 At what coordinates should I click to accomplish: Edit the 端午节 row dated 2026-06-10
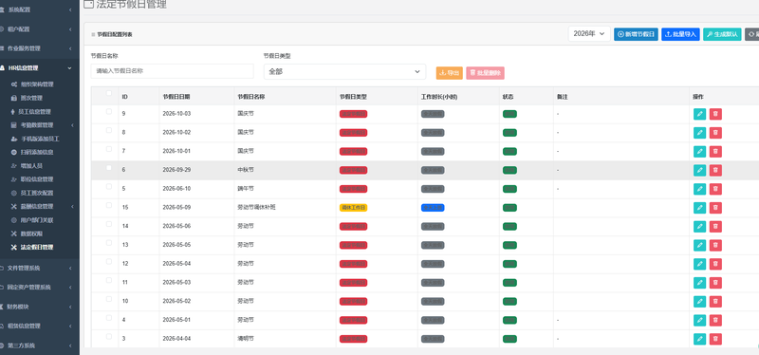[699, 189]
